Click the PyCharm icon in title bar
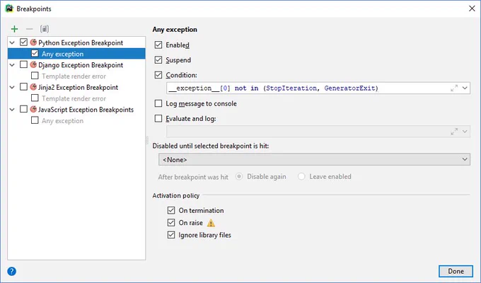The width and height of the screenshot is (481, 283). point(9,8)
